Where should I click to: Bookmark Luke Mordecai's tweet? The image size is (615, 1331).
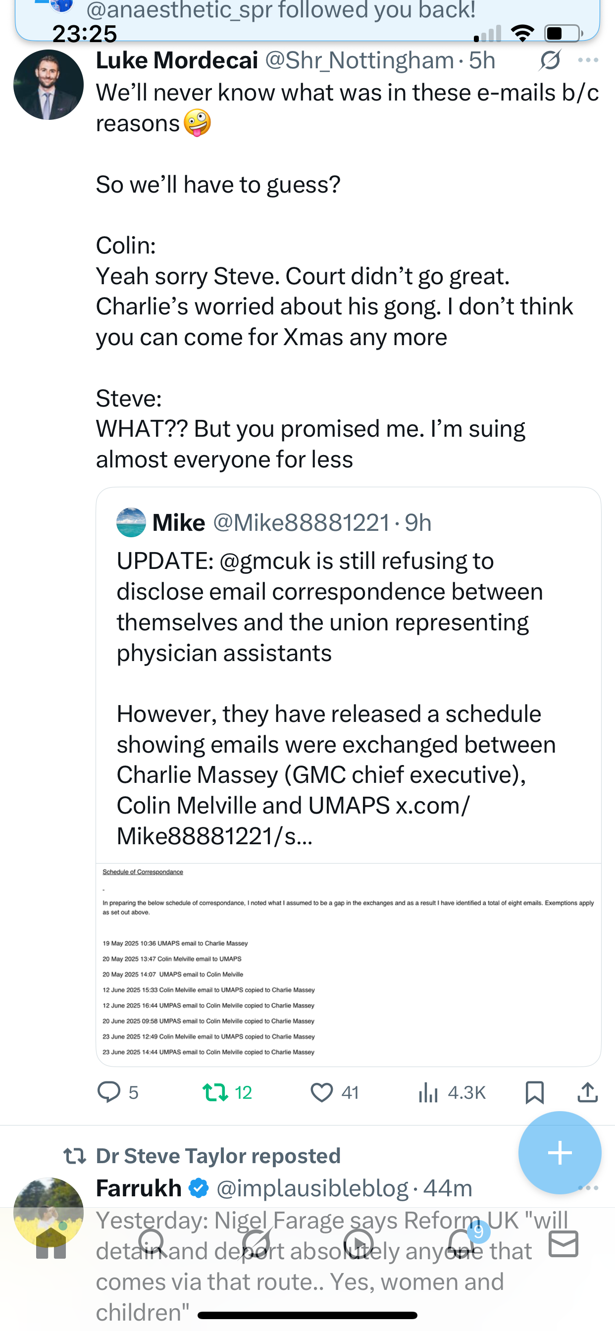(534, 1092)
